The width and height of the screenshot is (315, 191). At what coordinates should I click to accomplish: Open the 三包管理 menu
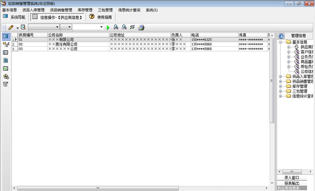click(105, 10)
